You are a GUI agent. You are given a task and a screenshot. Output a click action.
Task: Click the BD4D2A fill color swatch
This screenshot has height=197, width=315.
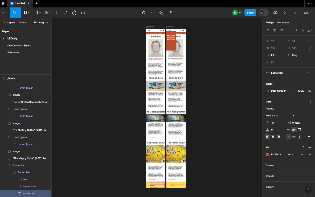coord(268,155)
